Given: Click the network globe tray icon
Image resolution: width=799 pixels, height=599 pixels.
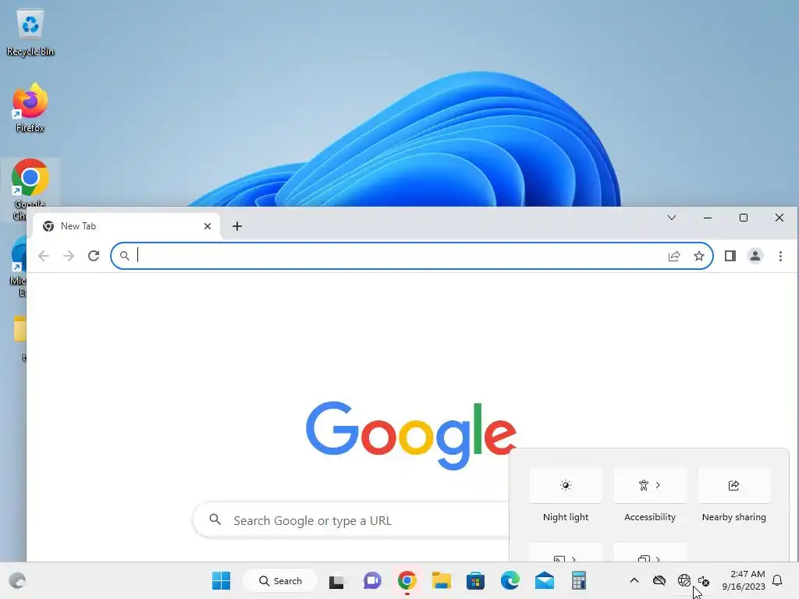Looking at the screenshot, I should (x=684, y=580).
